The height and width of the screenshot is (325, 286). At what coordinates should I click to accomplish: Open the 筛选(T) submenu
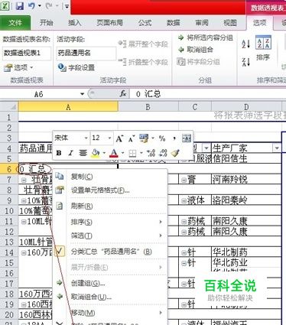pyautogui.click(x=111, y=236)
